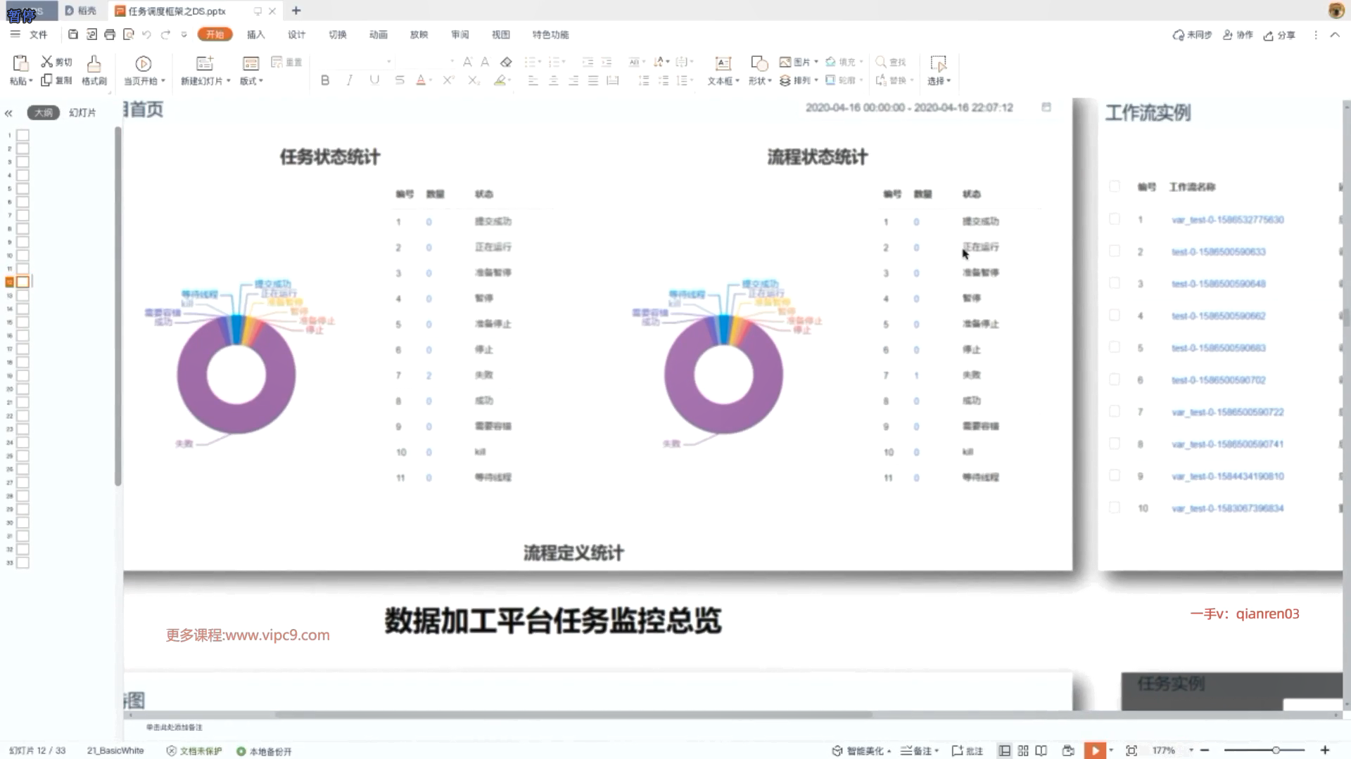Open the zoom percentage dropdown

click(1191, 751)
